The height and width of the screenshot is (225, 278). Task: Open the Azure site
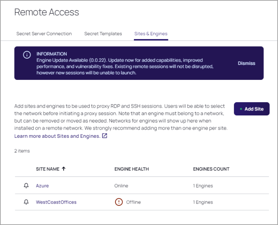42,186
